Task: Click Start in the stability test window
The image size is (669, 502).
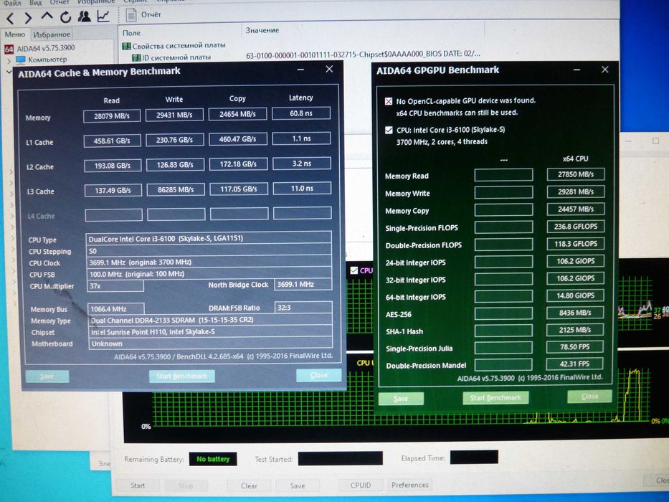Action: 138,486
